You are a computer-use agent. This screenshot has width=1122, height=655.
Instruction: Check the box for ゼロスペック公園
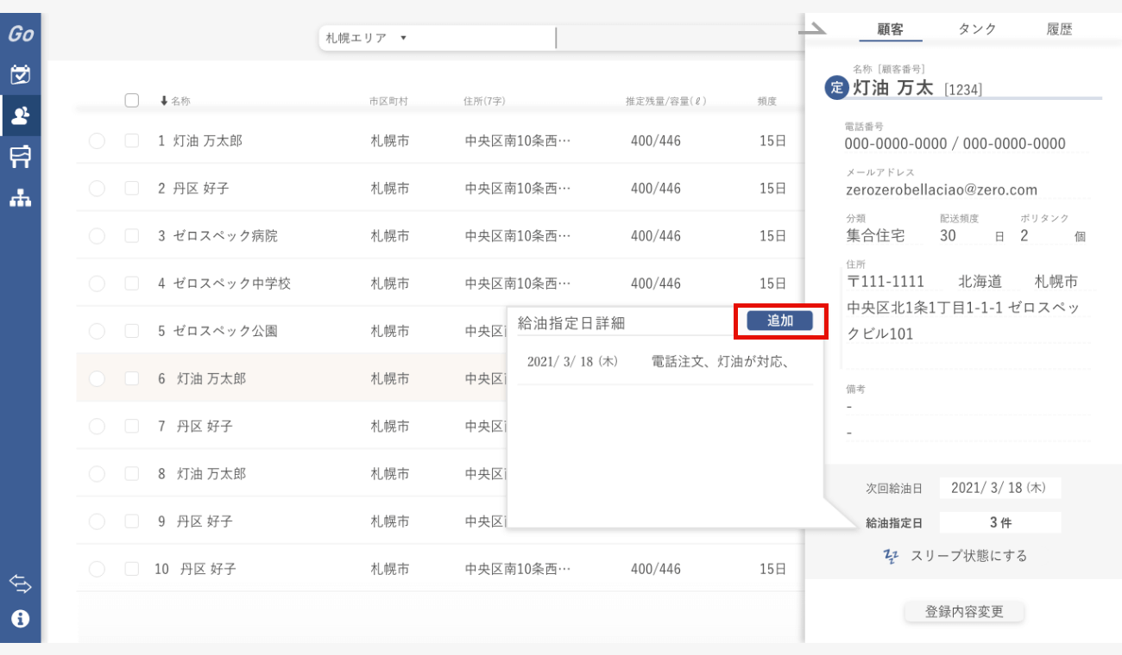pos(132,331)
